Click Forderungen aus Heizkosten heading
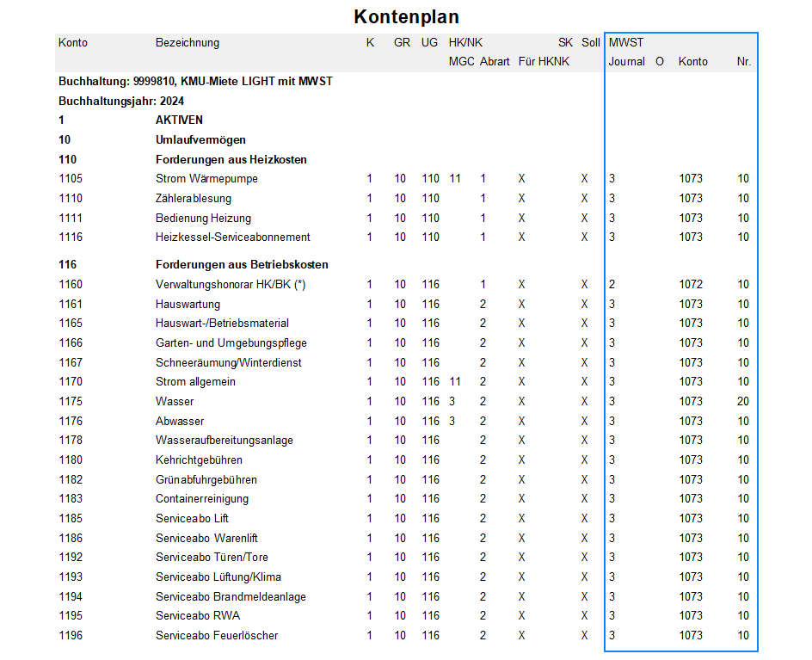Screen dimensions: 812x660 point(231,159)
